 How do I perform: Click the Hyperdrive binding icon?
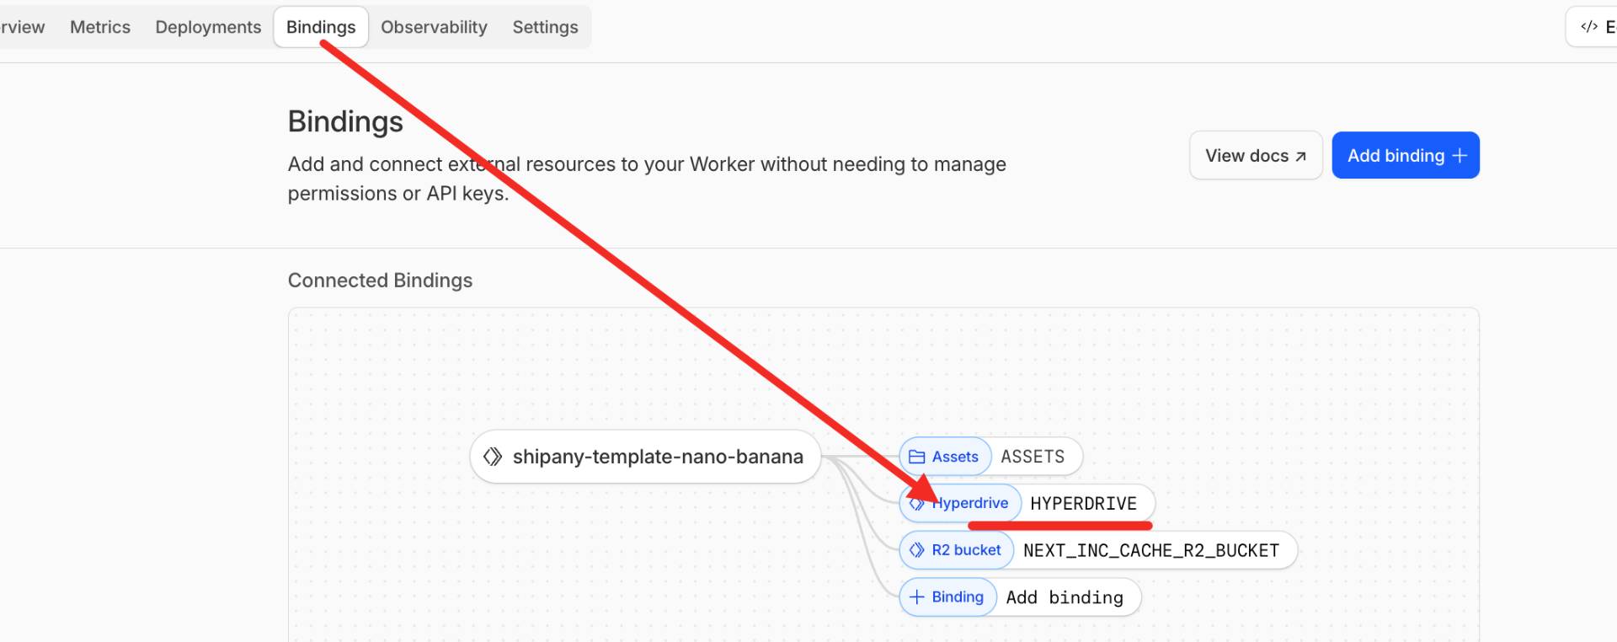tap(916, 504)
